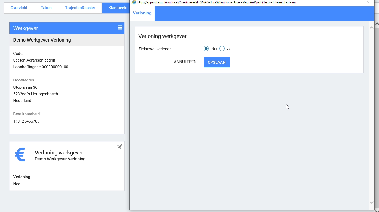Open the Taken tab
This screenshot has width=379, height=212.
[46, 8]
